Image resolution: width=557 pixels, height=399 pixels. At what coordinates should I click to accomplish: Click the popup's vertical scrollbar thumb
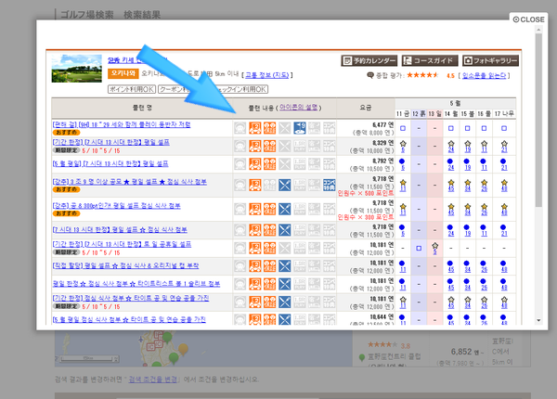pyautogui.click(x=538, y=121)
